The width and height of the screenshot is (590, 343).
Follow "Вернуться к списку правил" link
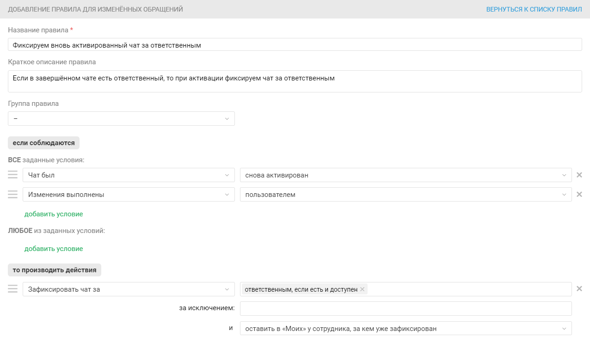534,9
